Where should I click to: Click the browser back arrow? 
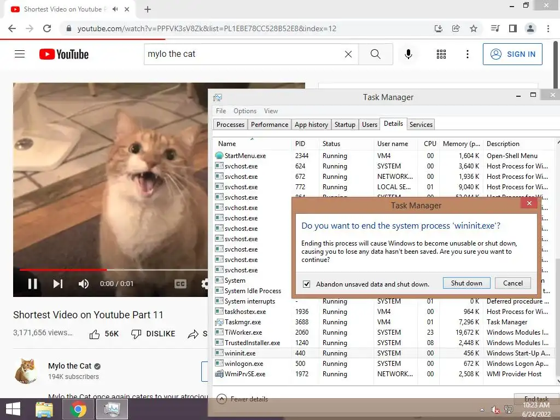tap(12, 28)
